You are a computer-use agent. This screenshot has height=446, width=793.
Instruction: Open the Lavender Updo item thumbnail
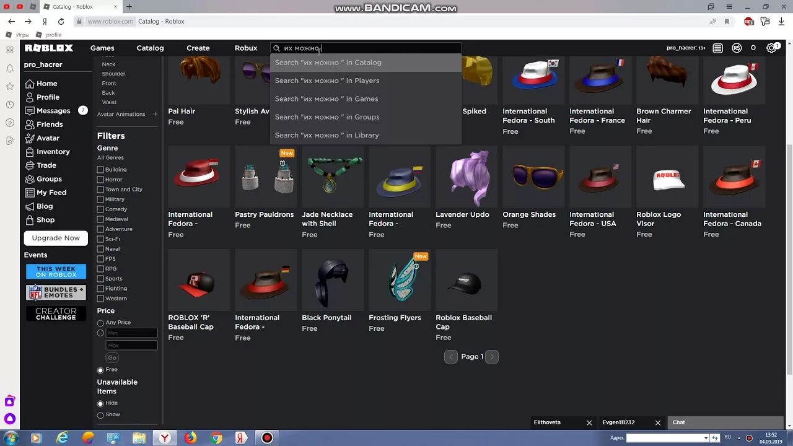(x=467, y=177)
